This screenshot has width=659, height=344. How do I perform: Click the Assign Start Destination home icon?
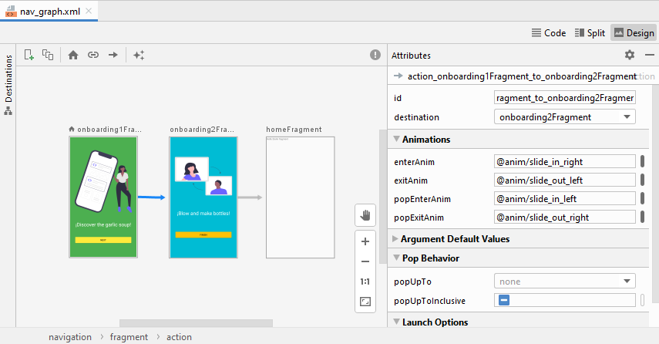[73, 55]
